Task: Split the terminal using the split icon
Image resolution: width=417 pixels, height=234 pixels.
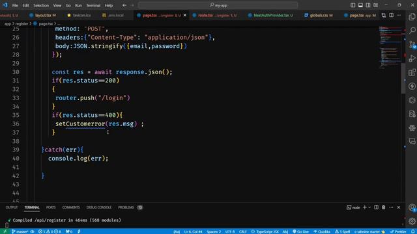Action: (x=376, y=207)
